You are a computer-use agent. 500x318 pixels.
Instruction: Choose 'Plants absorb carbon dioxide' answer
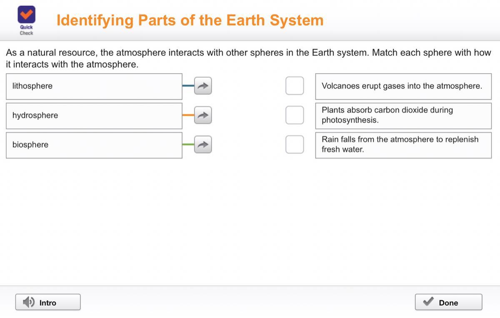coord(403,115)
